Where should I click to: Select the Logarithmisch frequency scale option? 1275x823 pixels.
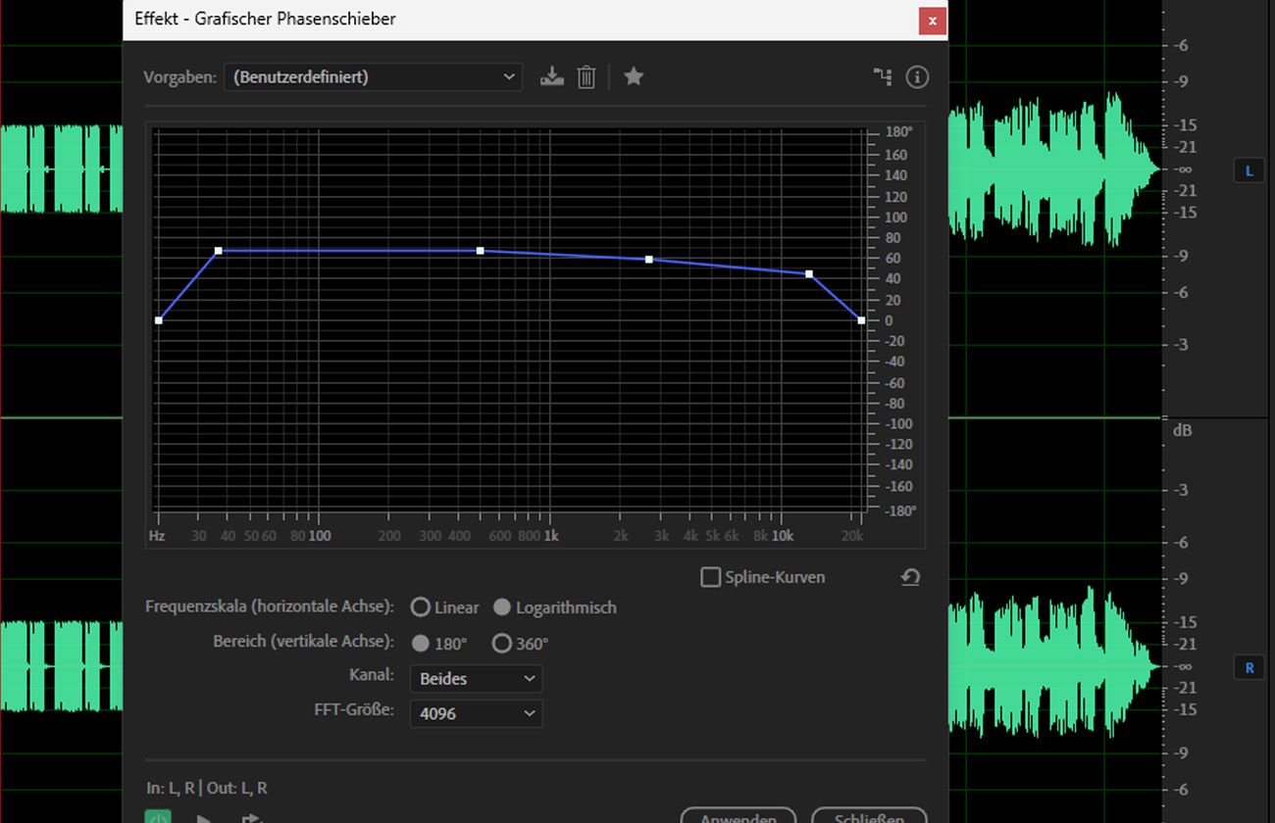500,606
